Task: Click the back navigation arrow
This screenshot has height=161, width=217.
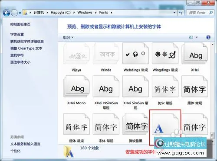Action: point(7,13)
